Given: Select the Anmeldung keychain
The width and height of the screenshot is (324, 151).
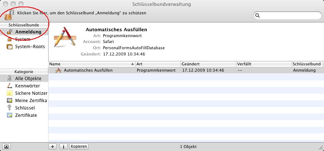Looking at the screenshot, I should pos(28,32).
